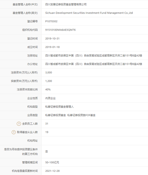Select organization code 91510100MA6AE3QM76
148x175 pixels.
(60, 30)
